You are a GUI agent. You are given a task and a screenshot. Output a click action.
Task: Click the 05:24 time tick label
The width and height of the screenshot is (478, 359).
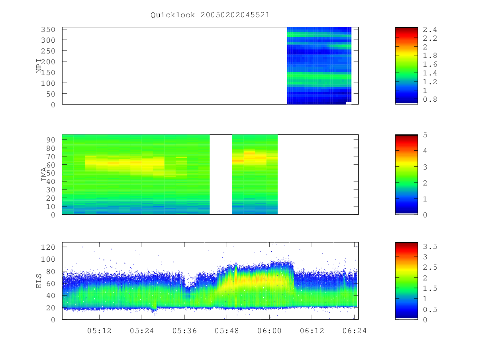coord(141,331)
